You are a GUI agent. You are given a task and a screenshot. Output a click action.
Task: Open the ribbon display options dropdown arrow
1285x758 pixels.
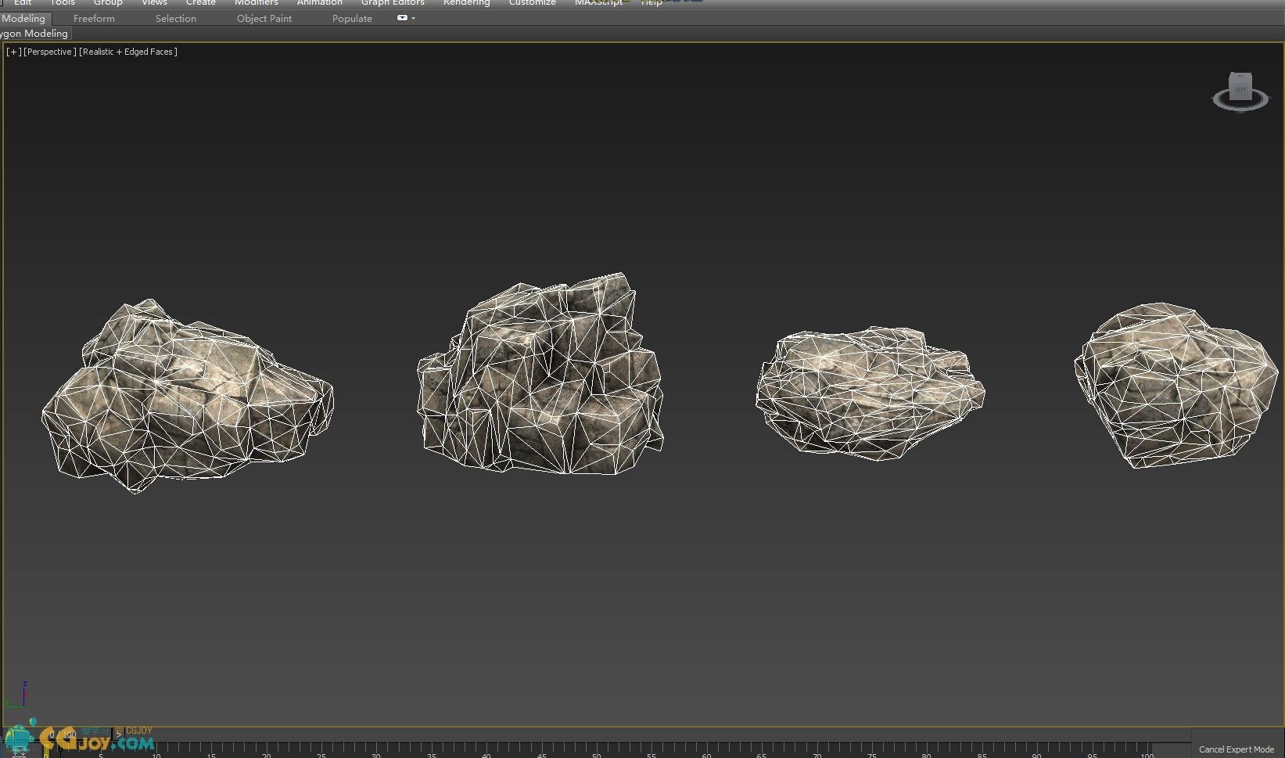413,18
